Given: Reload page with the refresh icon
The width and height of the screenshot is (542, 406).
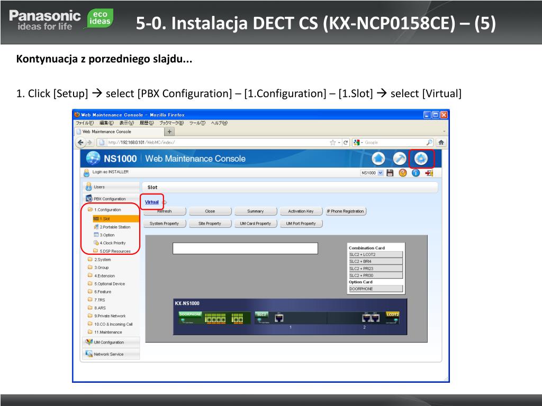Looking at the screenshot, I should [345, 142].
